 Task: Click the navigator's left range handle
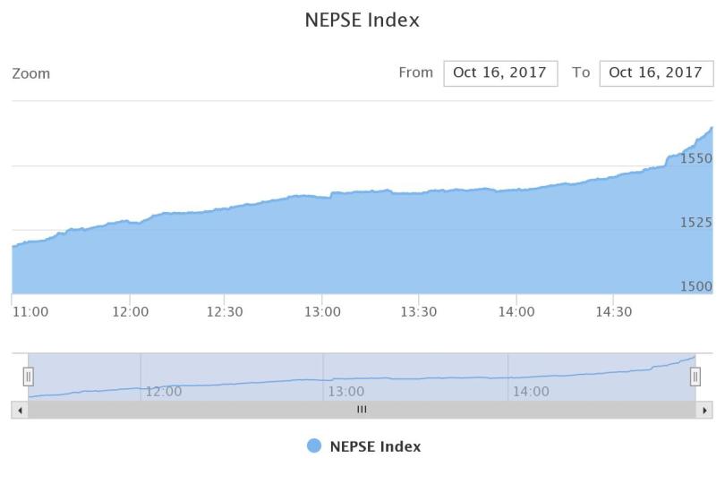[x=29, y=377]
